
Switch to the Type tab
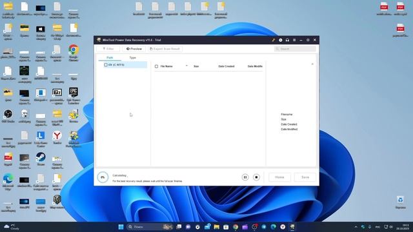132,57
